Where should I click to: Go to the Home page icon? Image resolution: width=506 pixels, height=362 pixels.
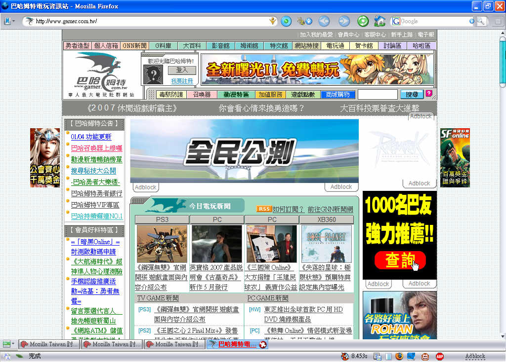tap(380, 21)
